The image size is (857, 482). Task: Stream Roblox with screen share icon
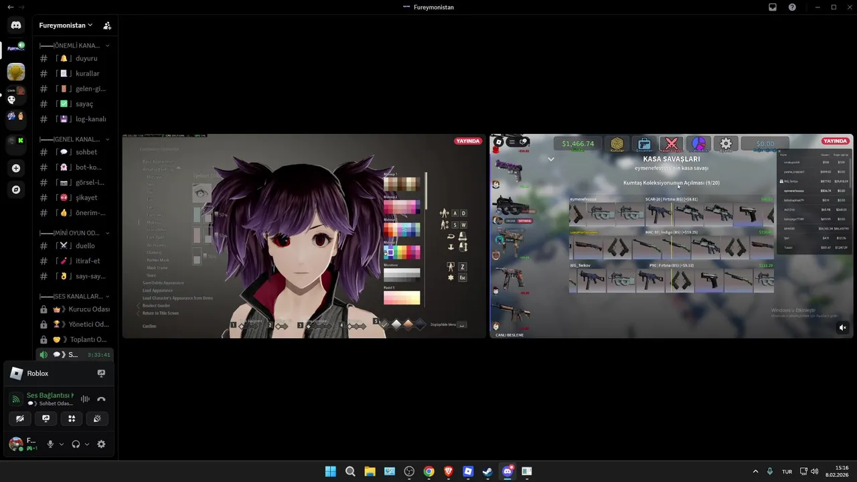[101, 374]
